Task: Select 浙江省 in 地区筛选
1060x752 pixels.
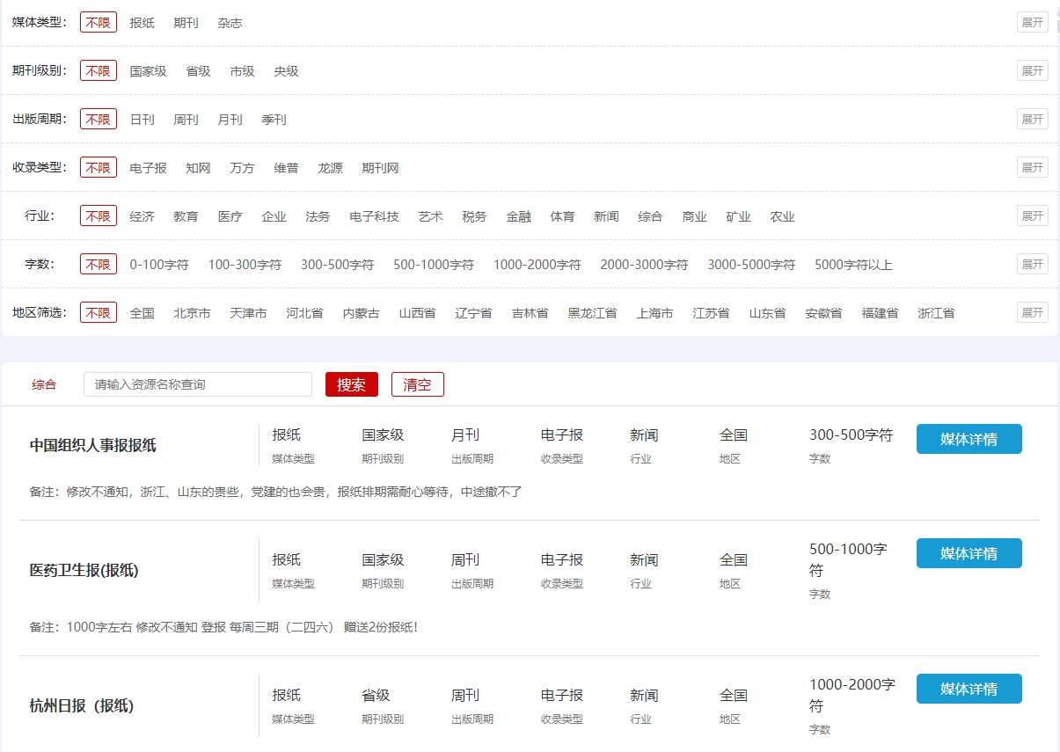Action: point(935,313)
